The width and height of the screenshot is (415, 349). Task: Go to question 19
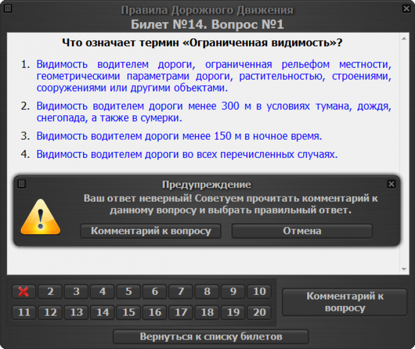pos(233,313)
